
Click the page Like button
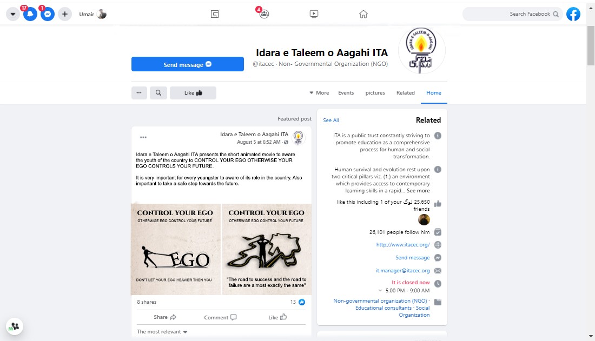(193, 93)
